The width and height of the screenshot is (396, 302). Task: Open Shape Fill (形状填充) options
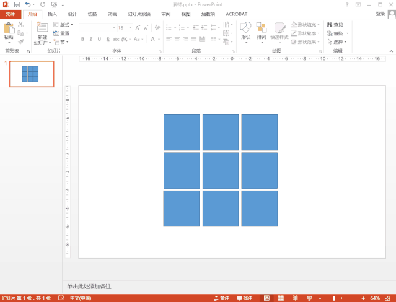305,25
